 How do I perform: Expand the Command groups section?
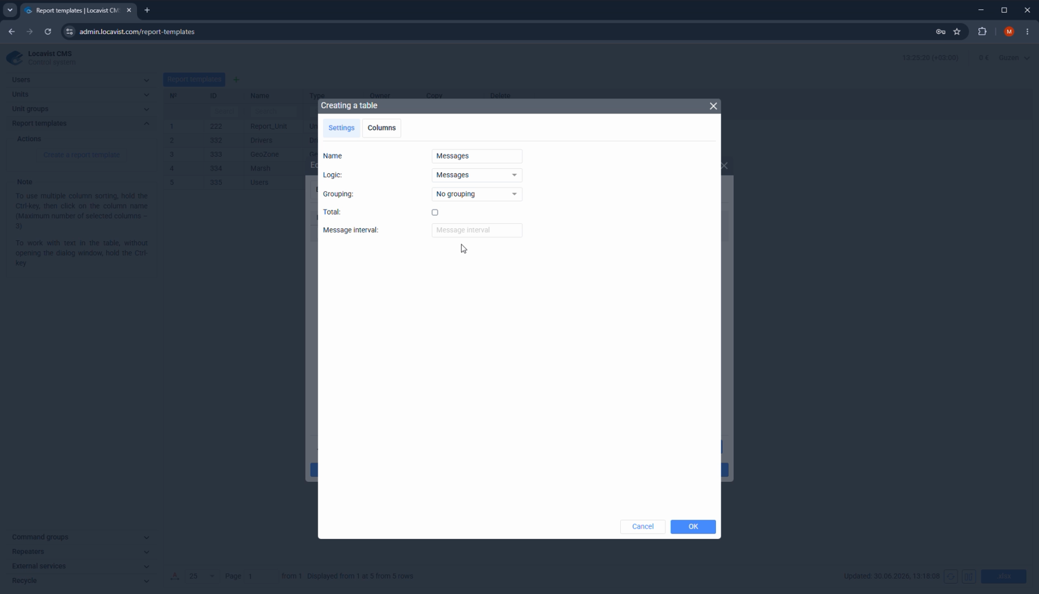click(80, 537)
